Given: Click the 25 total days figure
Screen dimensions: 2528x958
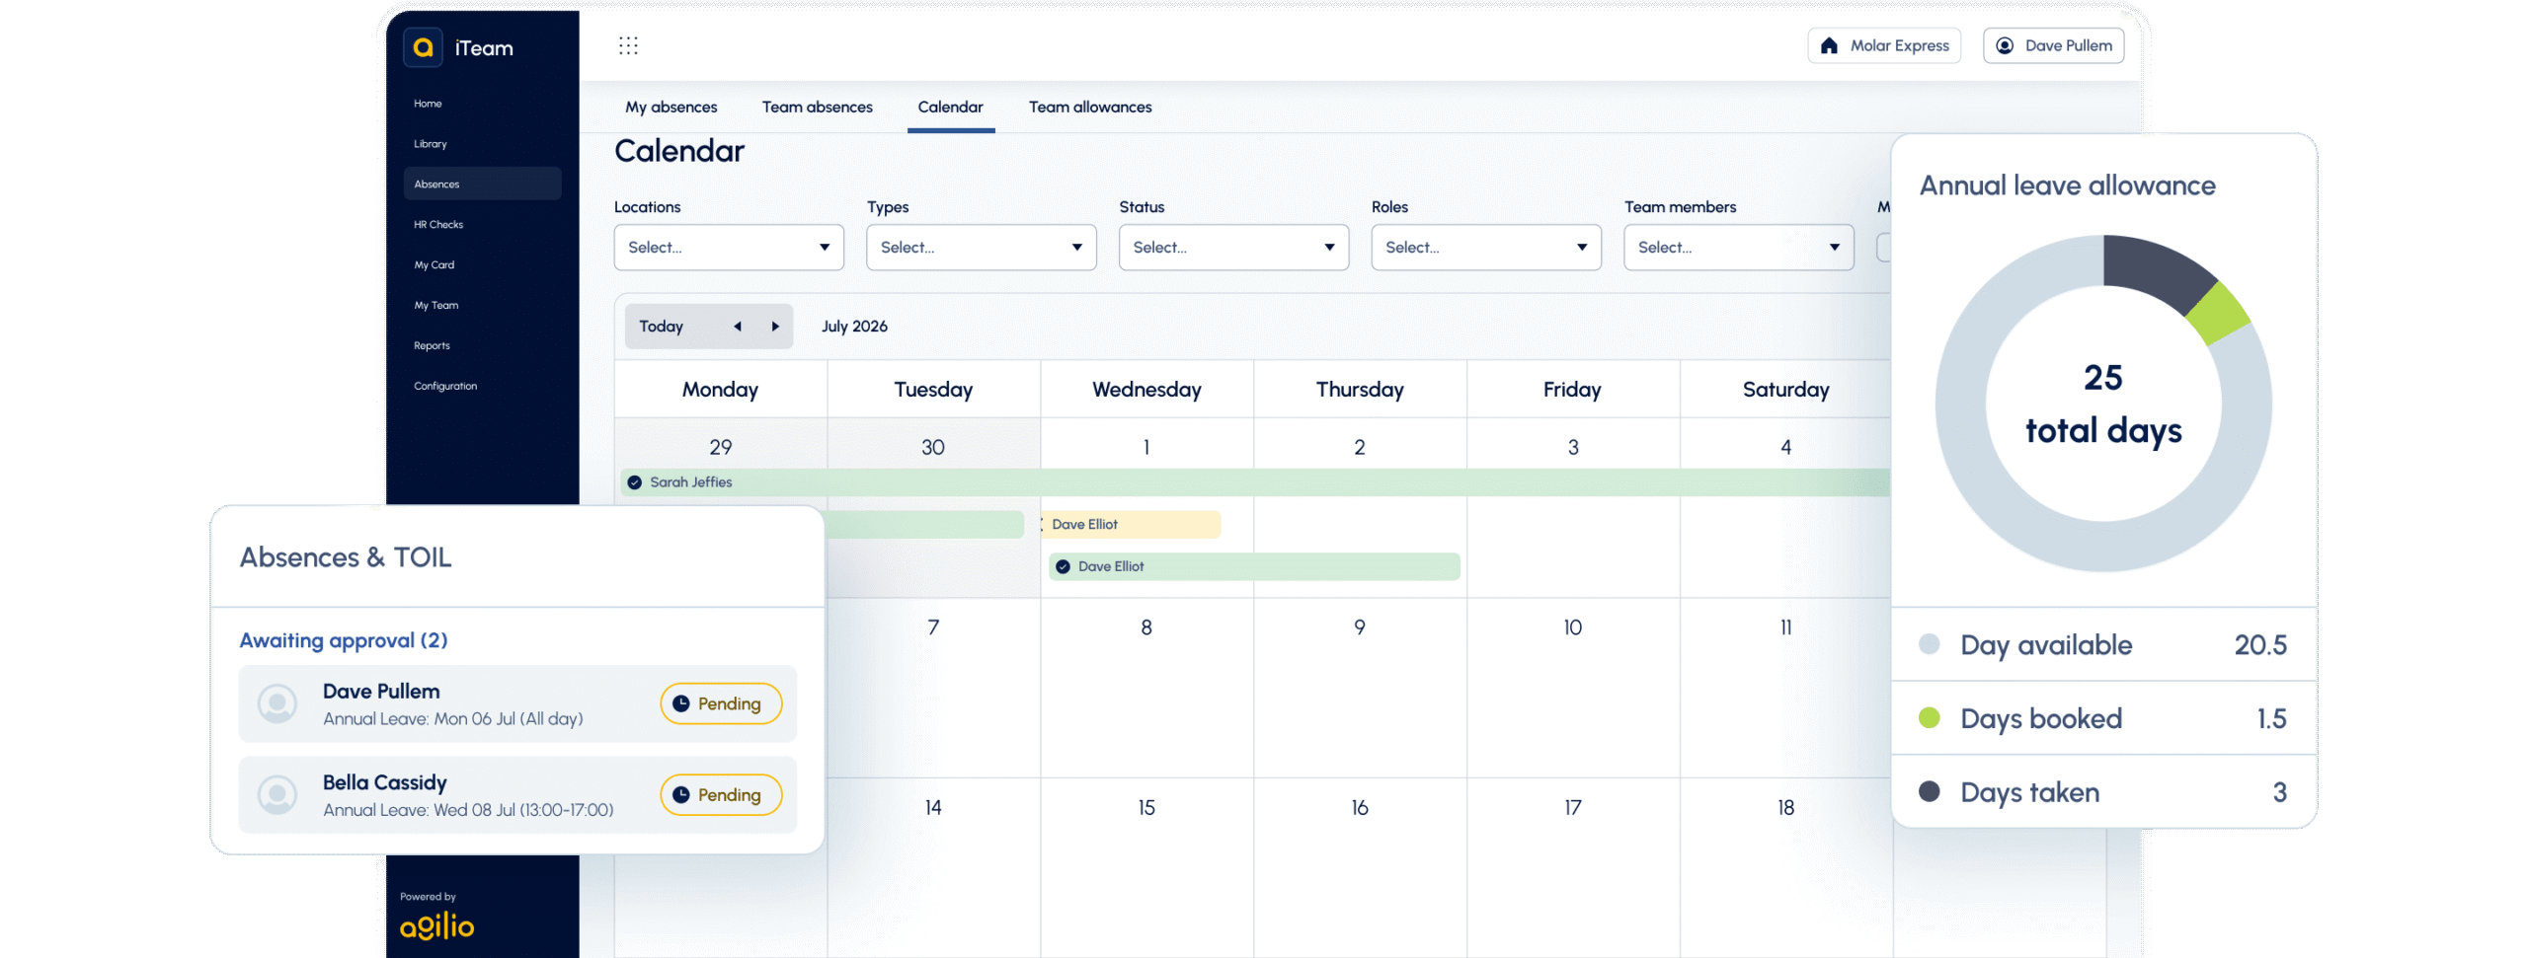Looking at the screenshot, I should coord(2103,404).
